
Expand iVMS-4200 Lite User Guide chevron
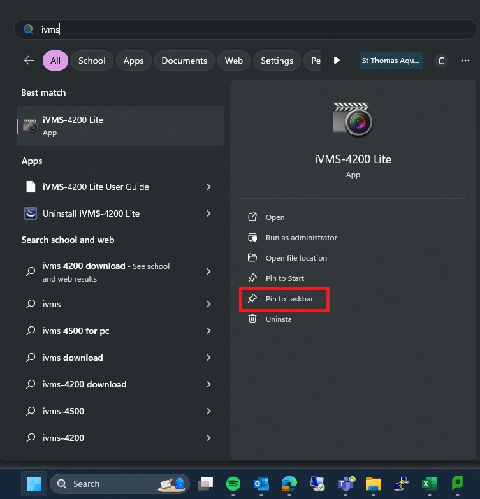[209, 187]
